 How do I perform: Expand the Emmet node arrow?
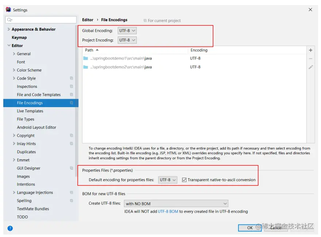[x=14, y=160]
